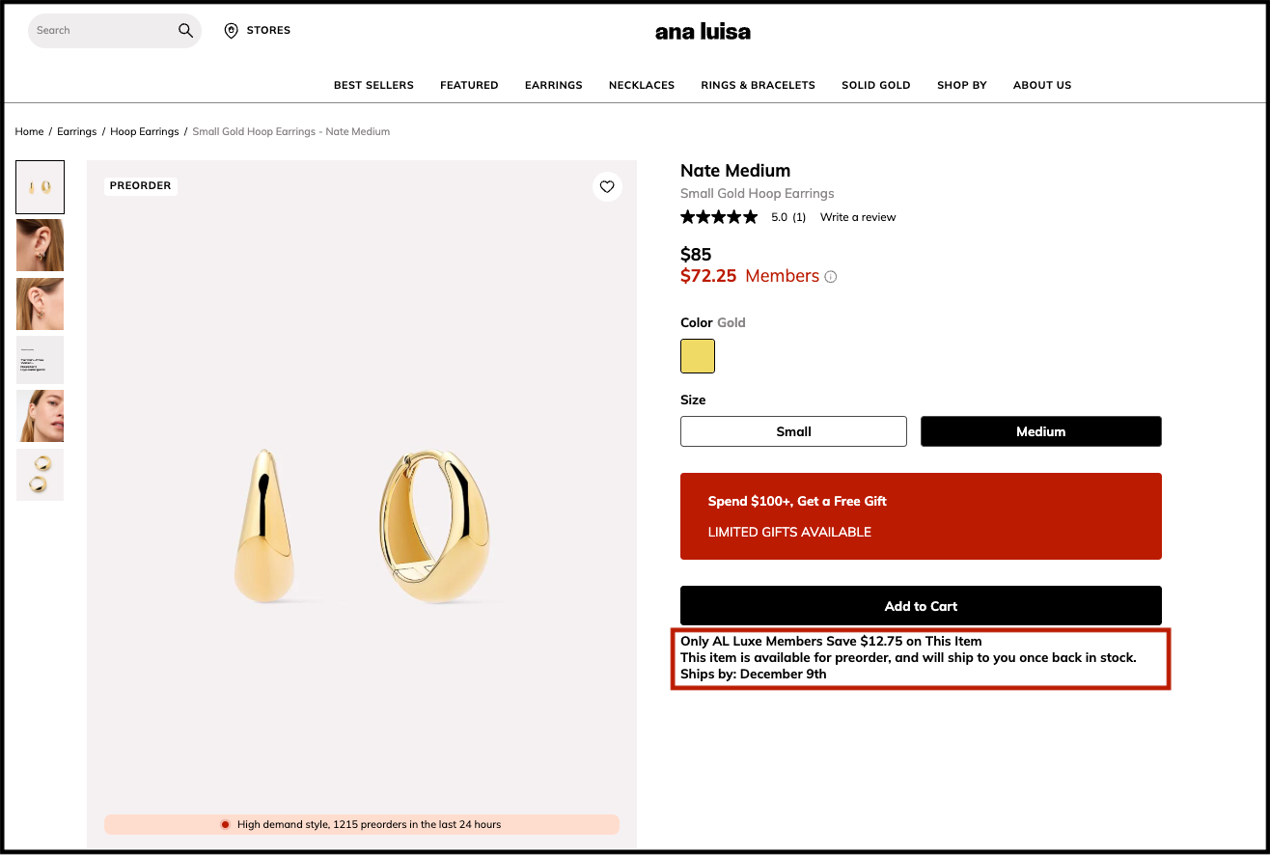Open the Solid Gold menu

(x=875, y=85)
